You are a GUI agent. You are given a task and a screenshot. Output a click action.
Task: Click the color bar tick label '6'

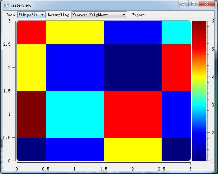(213, 21)
